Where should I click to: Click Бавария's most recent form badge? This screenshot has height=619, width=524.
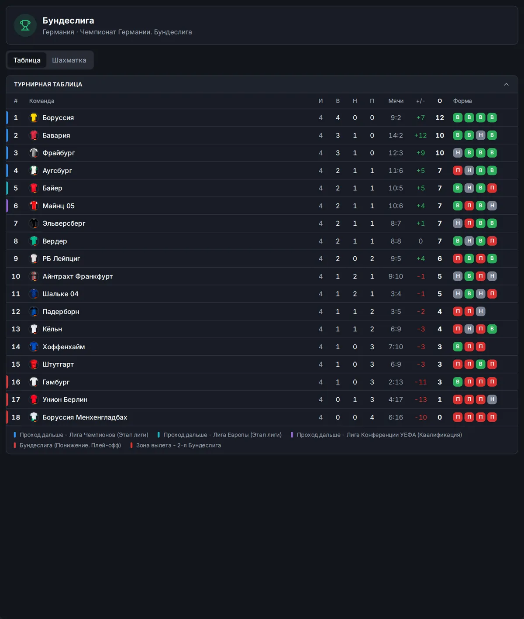point(492,135)
